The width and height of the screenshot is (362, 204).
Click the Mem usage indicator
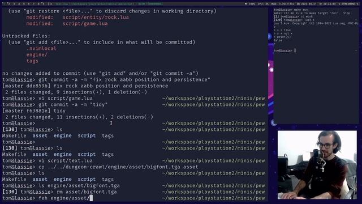tap(283, 4)
